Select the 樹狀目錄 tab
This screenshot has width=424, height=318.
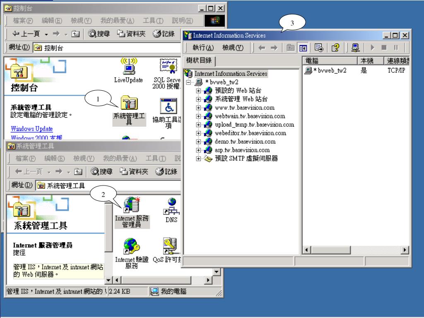(199, 60)
